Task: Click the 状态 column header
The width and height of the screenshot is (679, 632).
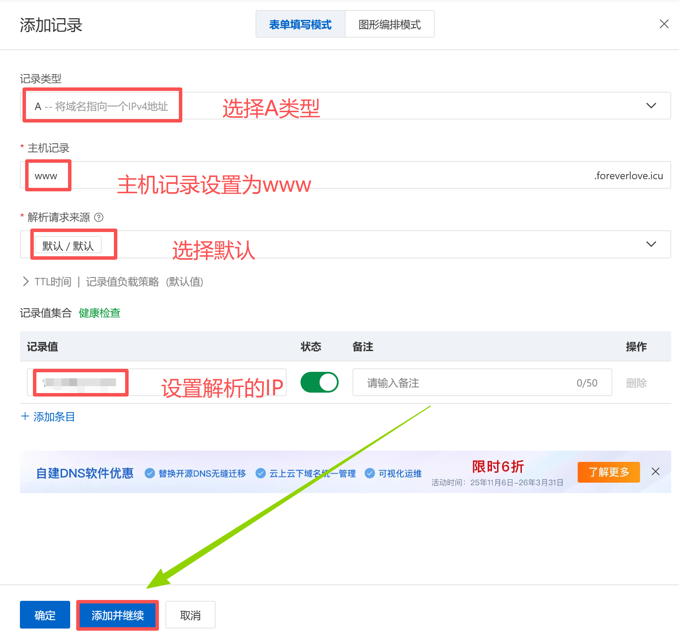Action: click(x=311, y=347)
